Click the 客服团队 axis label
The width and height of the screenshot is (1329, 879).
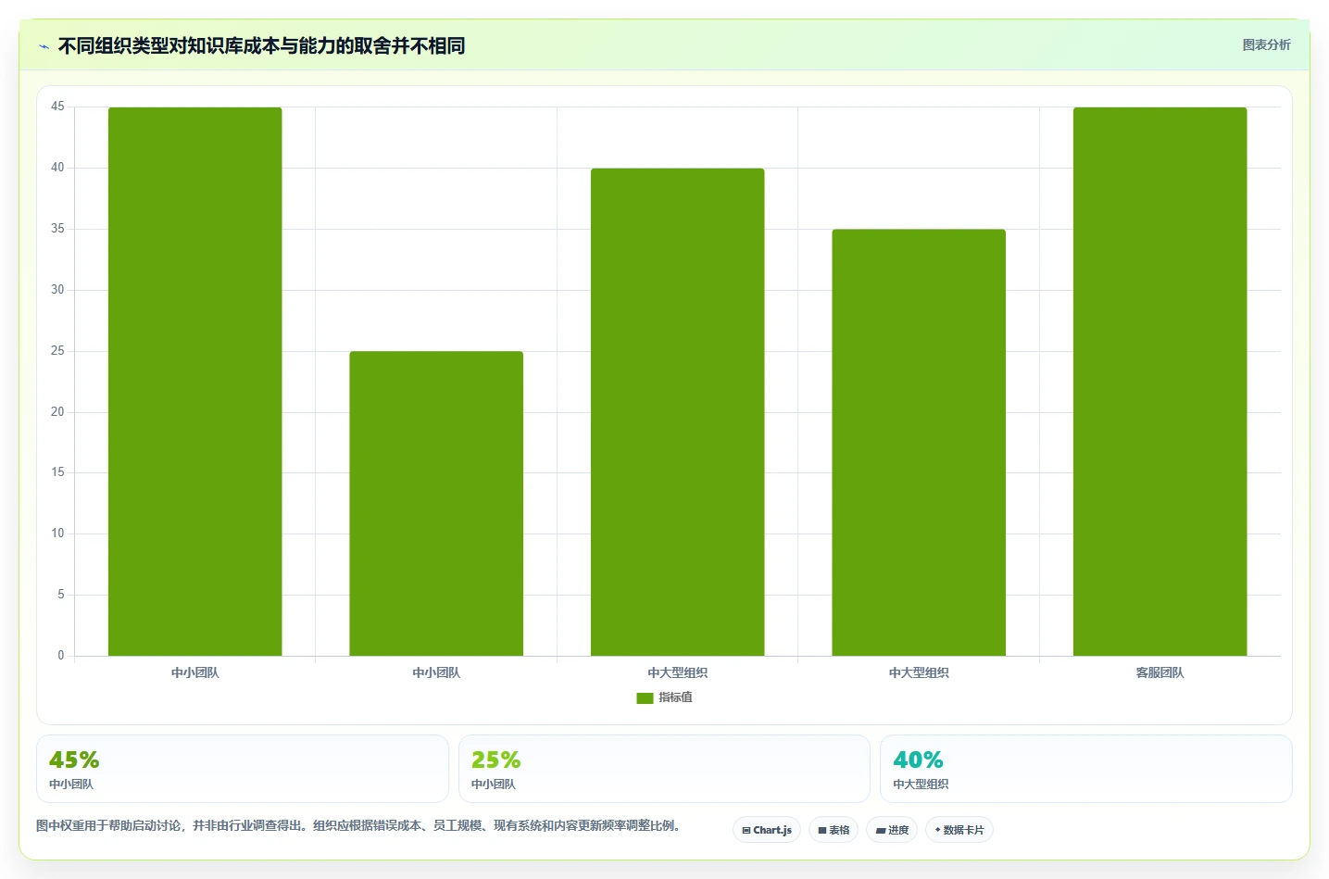click(x=1160, y=672)
